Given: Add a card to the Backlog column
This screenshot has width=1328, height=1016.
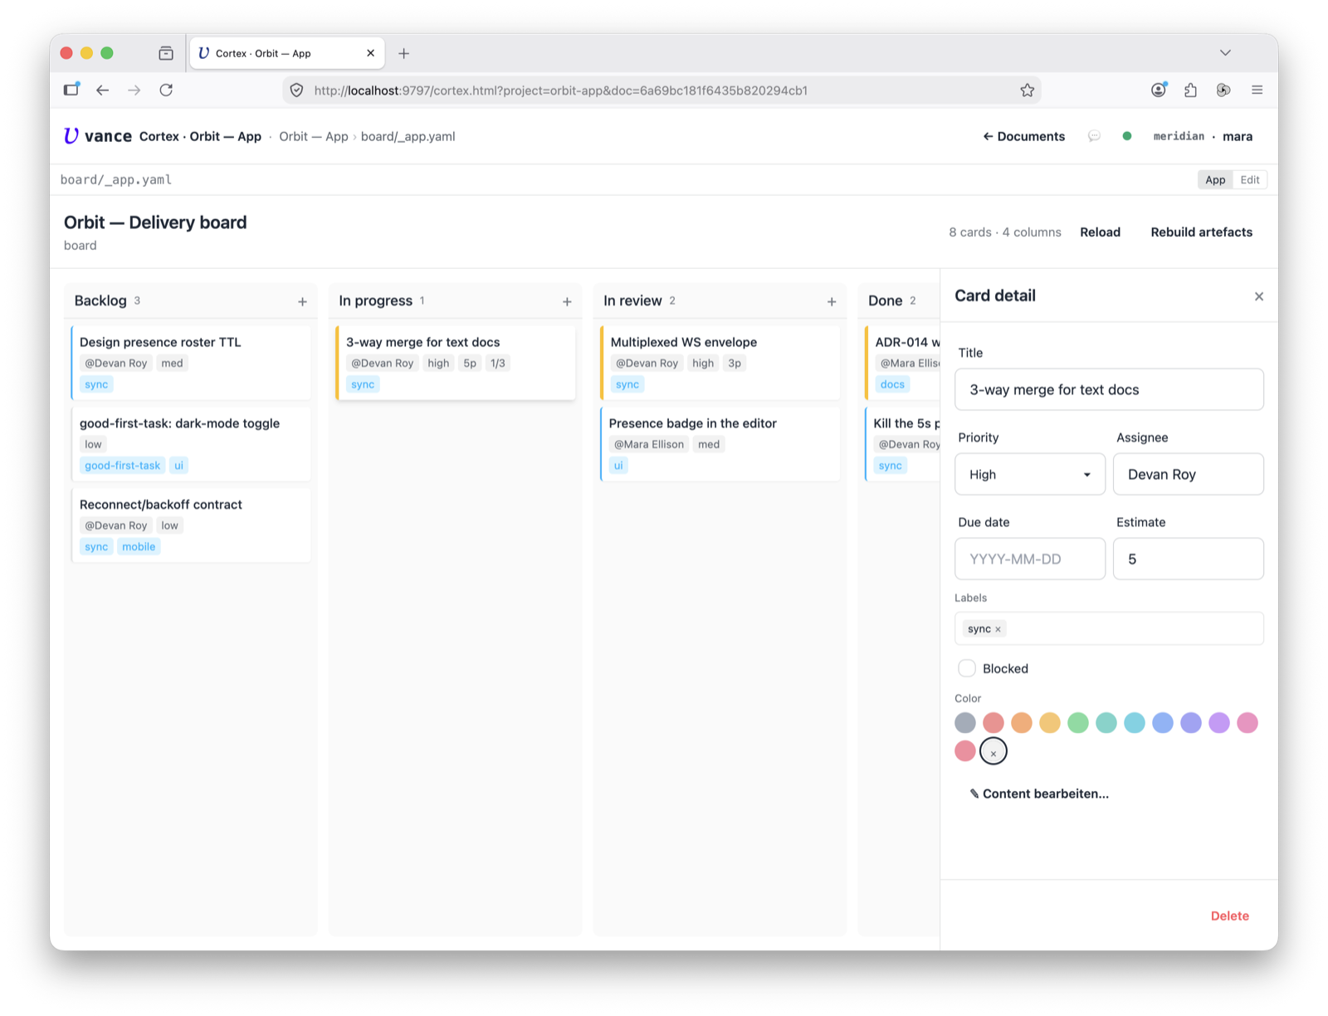Looking at the screenshot, I should coord(302,301).
